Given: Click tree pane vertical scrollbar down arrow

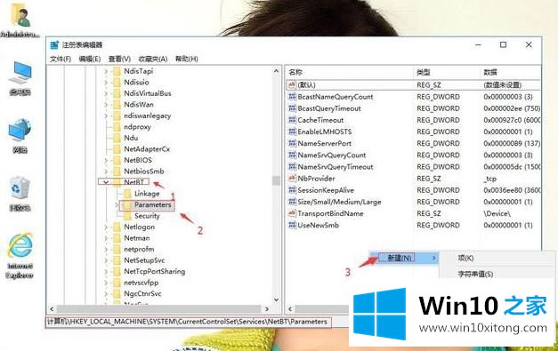Looking at the screenshot, I should point(277,300).
